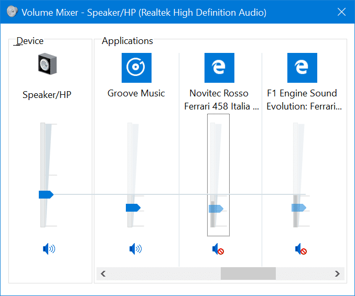Click the Speaker/HP volume slider handle

click(46, 194)
